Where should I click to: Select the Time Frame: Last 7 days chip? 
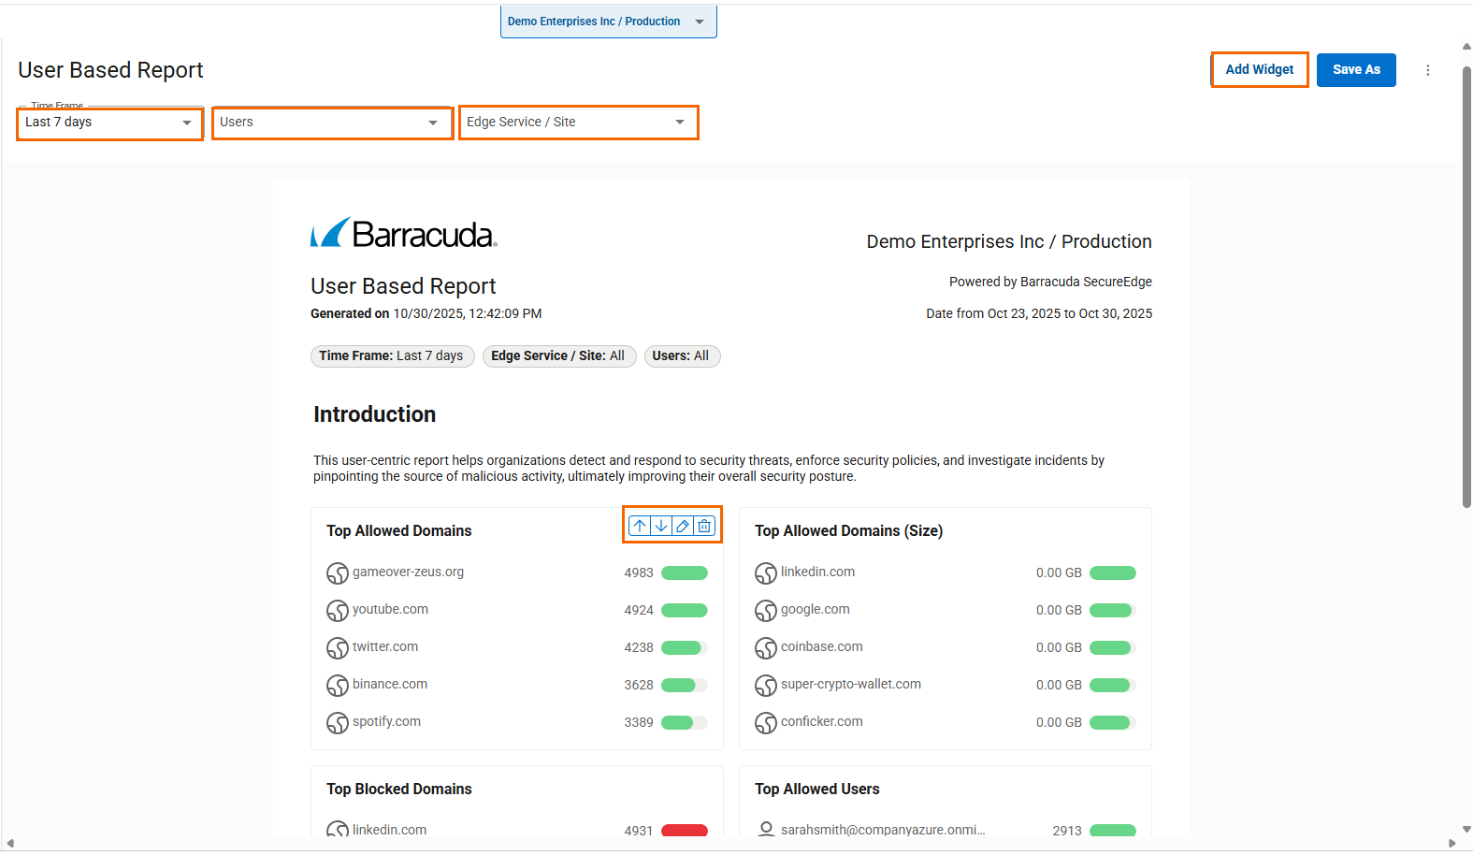pos(391,355)
